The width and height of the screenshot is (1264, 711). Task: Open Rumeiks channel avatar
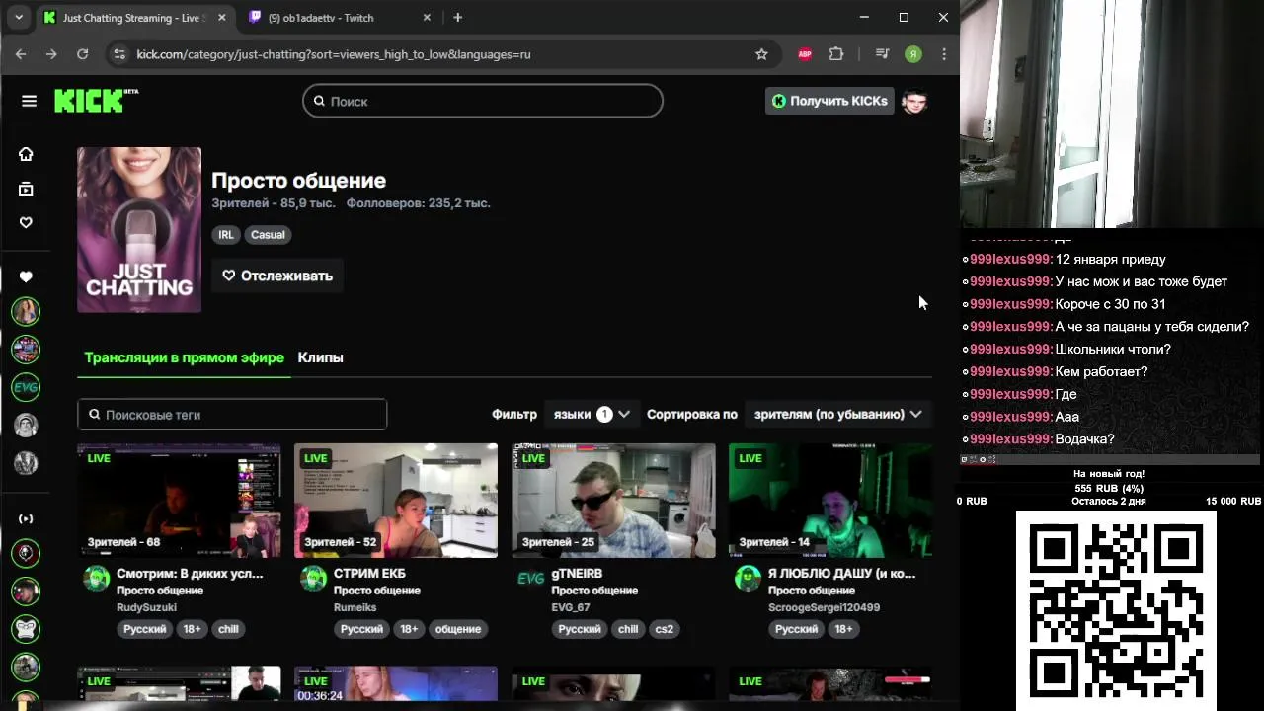[x=314, y=579]
